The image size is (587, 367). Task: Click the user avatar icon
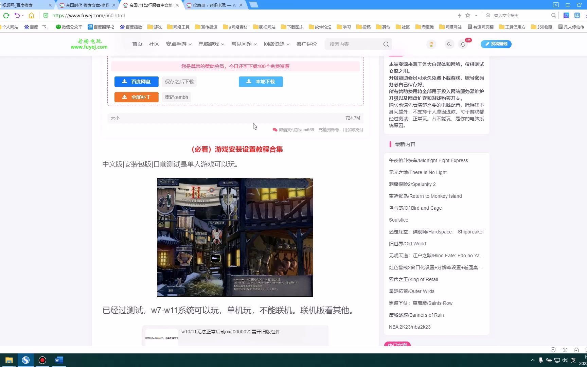click(431, 44)
